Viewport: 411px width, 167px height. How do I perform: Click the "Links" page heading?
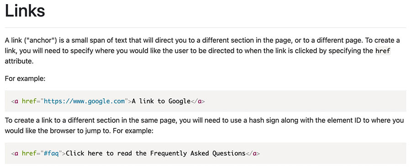click(x=25, y=11)
